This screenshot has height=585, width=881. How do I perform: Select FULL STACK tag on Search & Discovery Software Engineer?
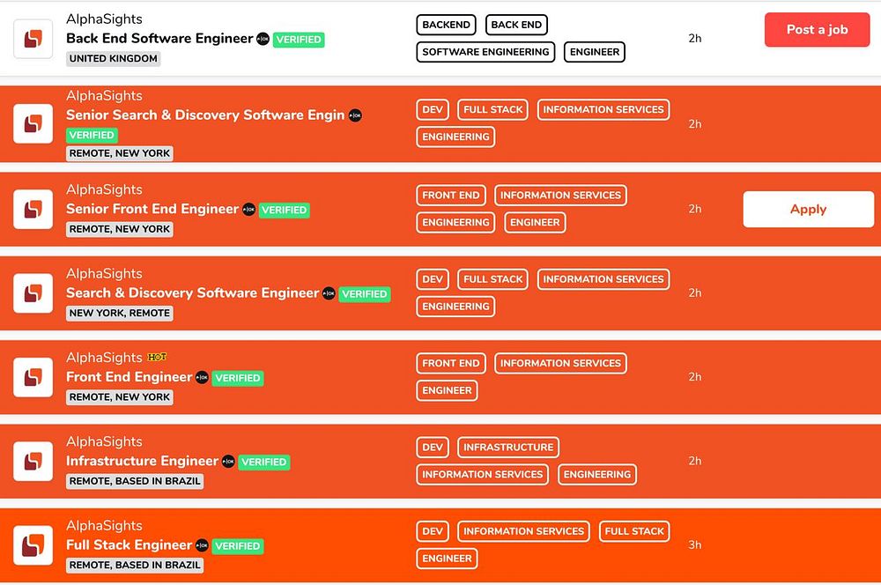pyautogui.click(x=492, y=278)
